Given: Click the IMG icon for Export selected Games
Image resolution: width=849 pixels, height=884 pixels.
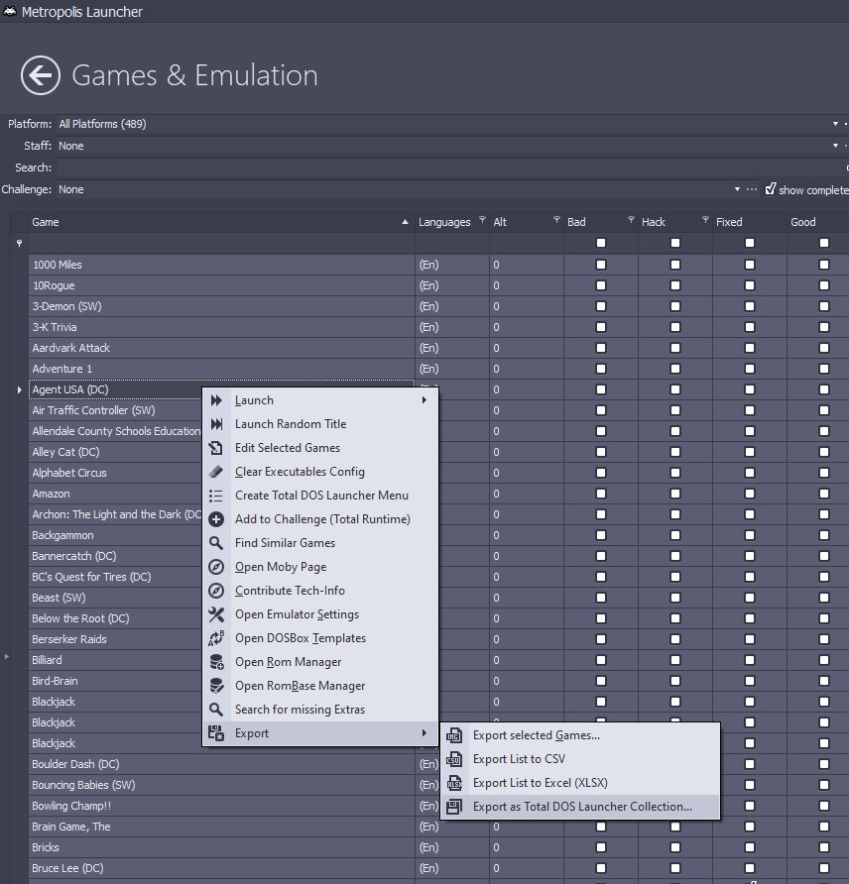Looking at the screenshot, I should coord(454,735).
